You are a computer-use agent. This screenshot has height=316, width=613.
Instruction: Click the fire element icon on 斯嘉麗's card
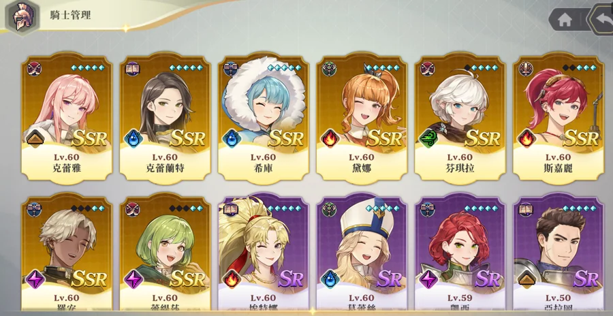pyautogui.click(x=526, y=138)
